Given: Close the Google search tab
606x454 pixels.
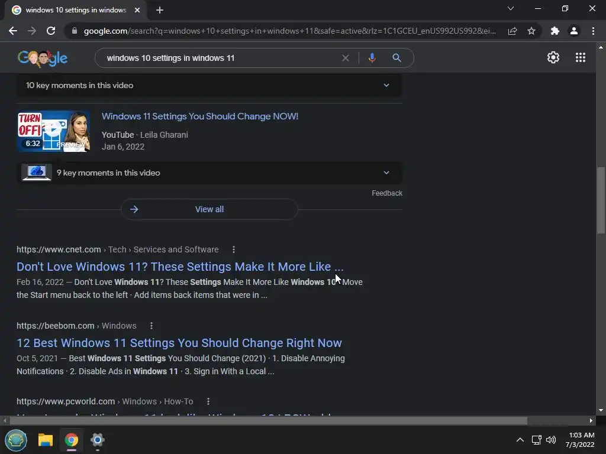Looking at the screenshot, I should point(137,10).
